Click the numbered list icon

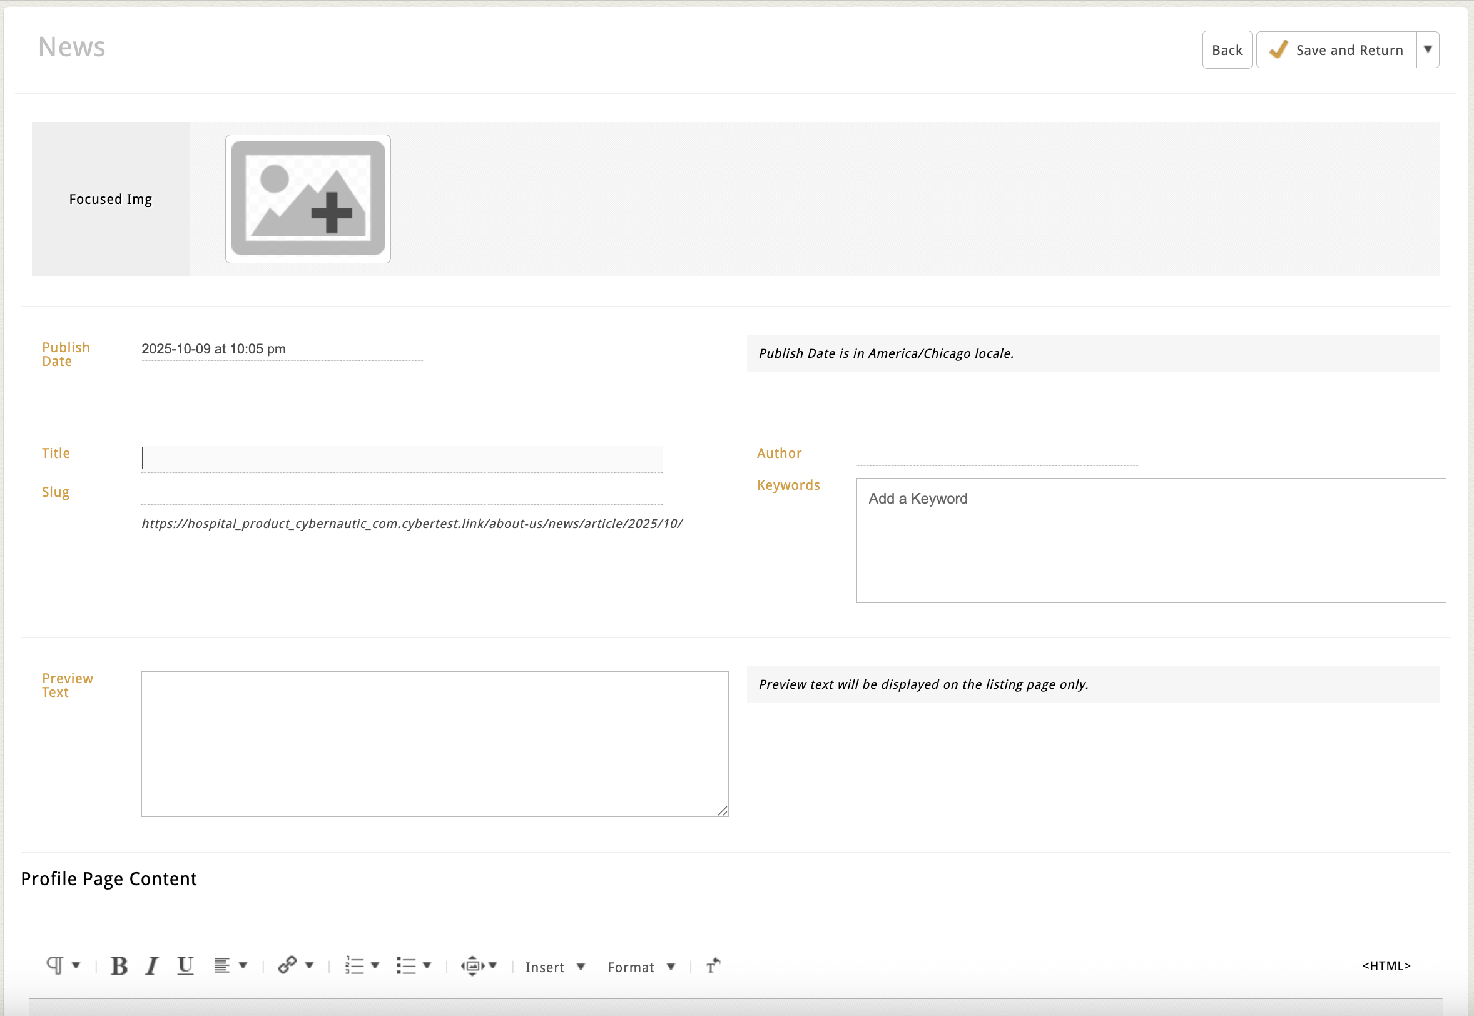355,966
